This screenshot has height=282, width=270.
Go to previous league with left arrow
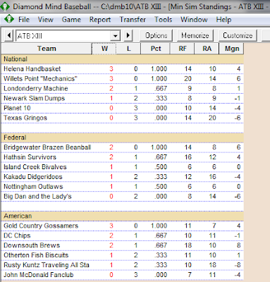point(8,36)
